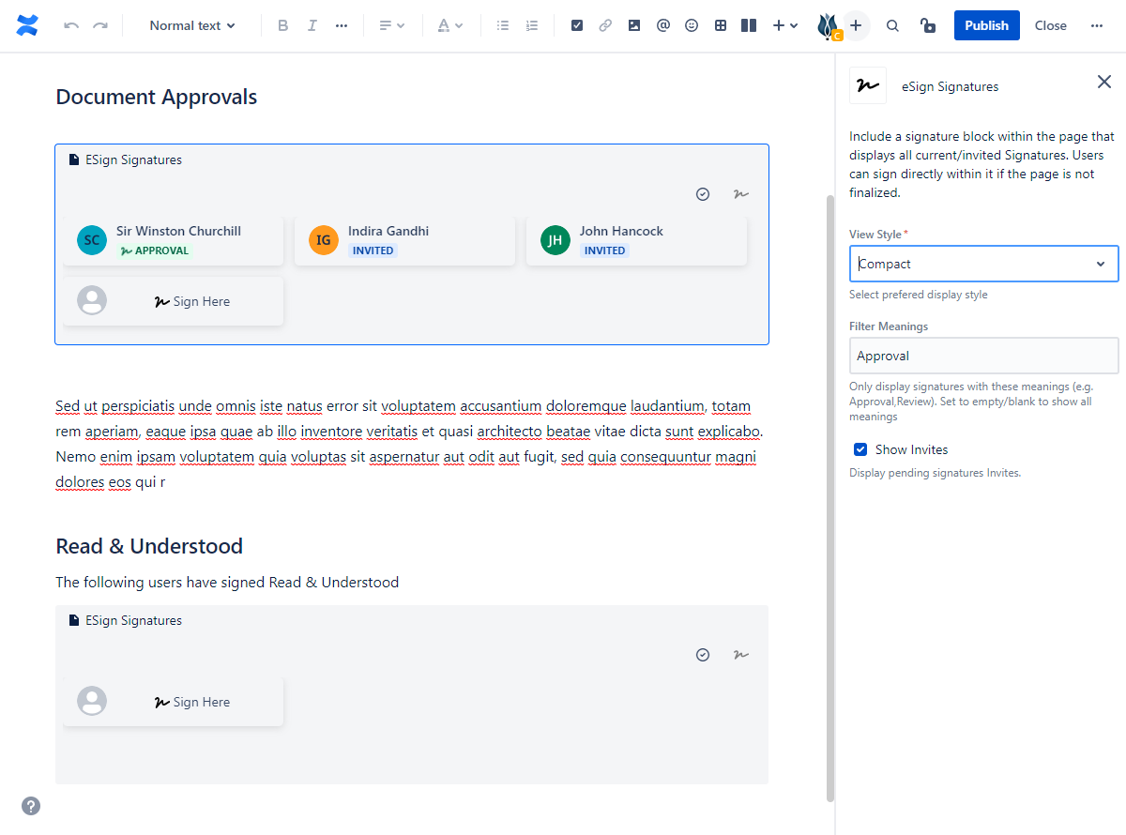
Task: Open the Normal text style dropdown
Action: (192, 25)
